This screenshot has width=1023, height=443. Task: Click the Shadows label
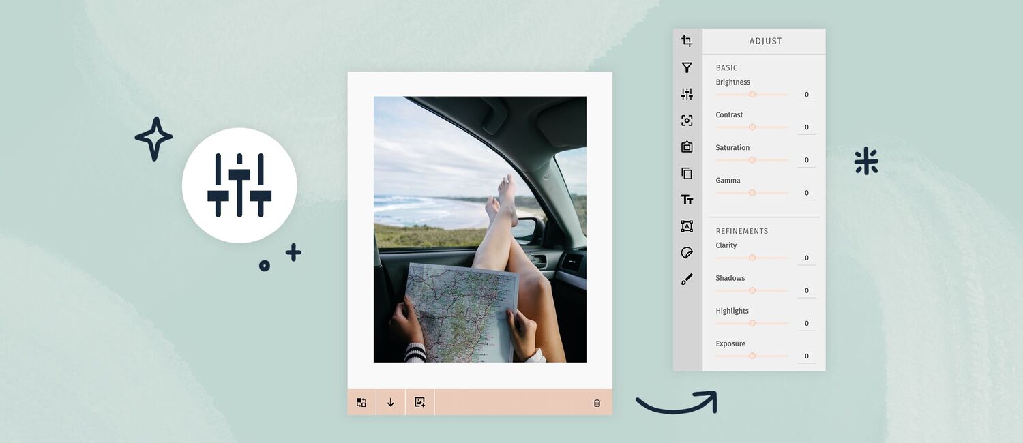(730, 278)
